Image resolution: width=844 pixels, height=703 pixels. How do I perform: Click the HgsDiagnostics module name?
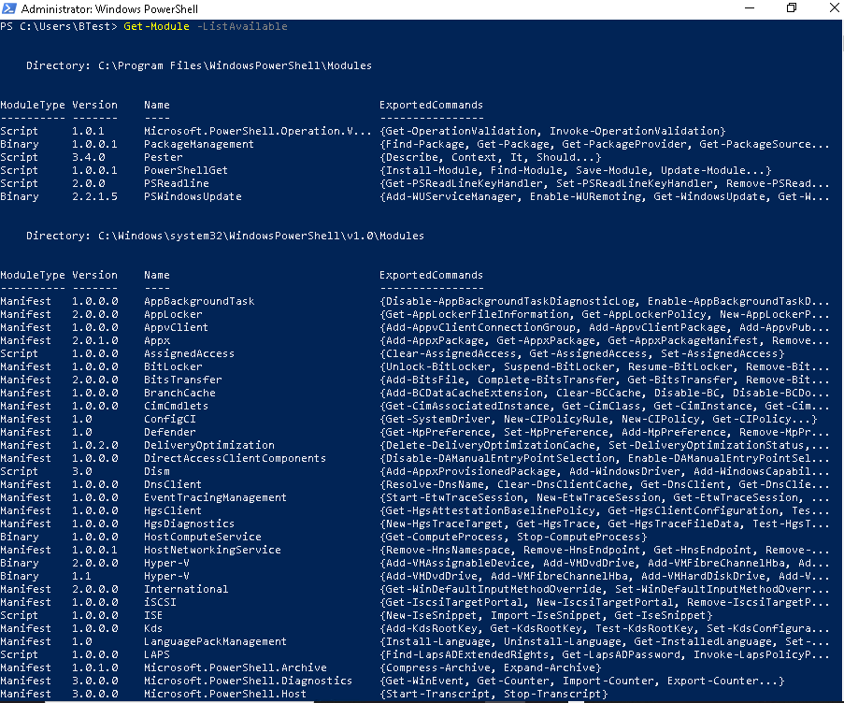click(189, 524)
